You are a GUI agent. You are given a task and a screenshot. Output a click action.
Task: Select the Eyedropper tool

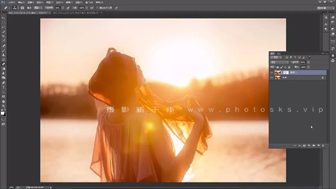coord(3,41)
